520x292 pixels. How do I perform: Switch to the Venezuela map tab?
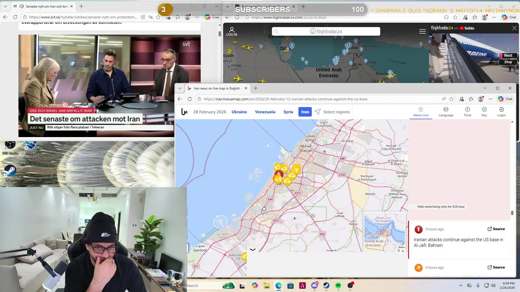coord(265,112)
